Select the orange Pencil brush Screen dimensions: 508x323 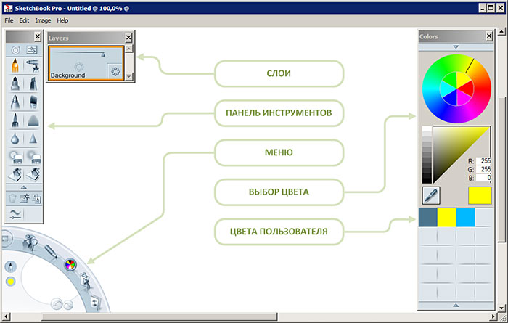click(x=15, y=65)
